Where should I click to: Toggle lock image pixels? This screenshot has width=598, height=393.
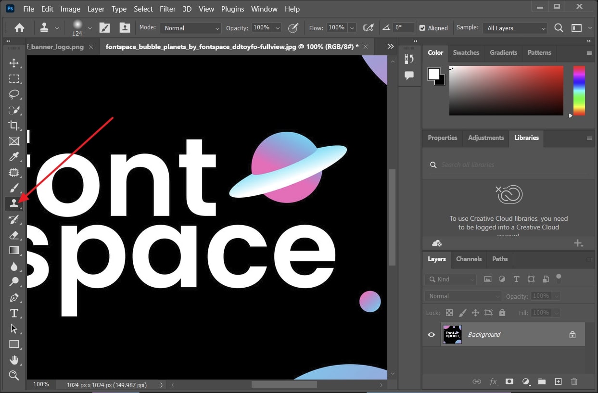463,313
